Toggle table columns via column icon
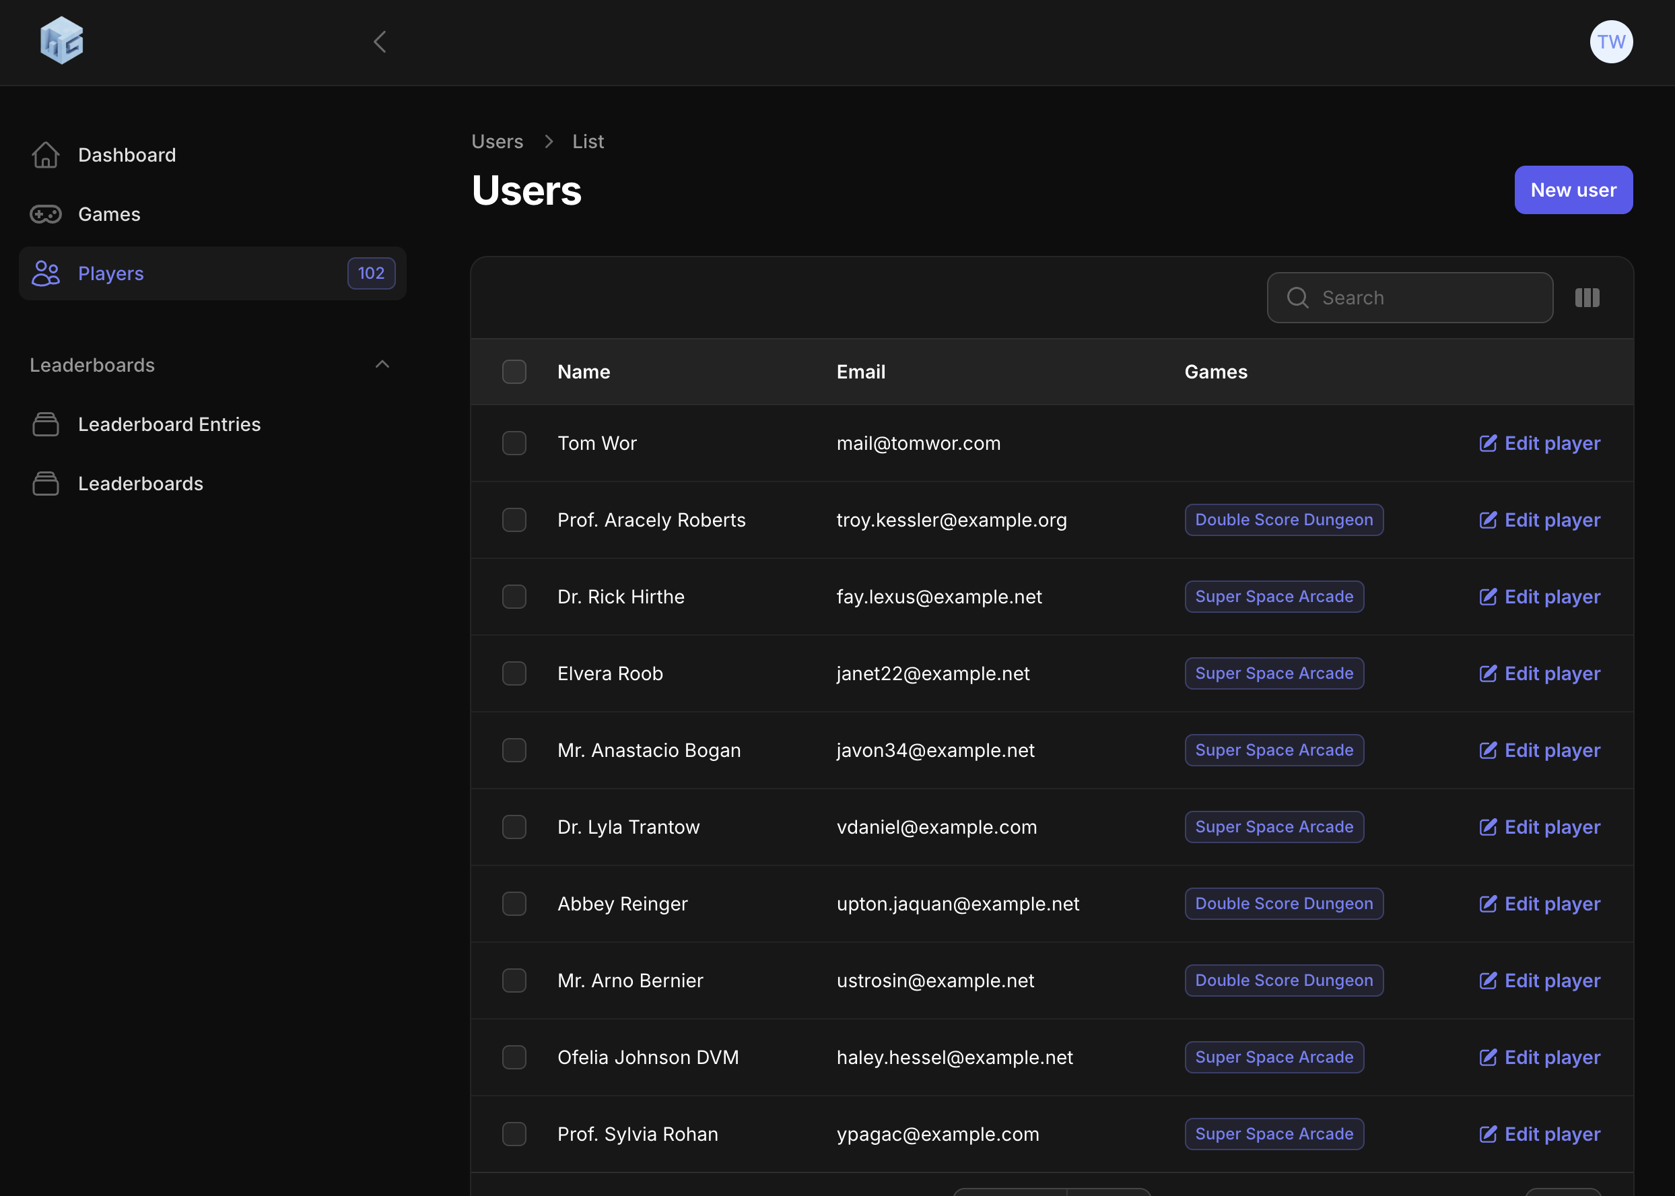This screenshot has width=1675, height=1196. click(1587, 298)
